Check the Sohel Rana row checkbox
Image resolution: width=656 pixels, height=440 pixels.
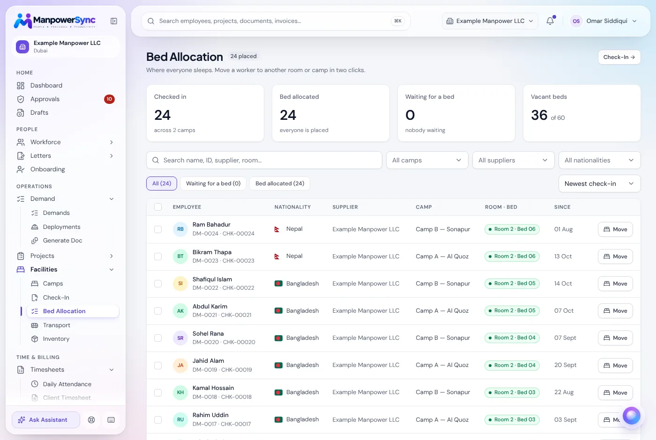point(158,338)
